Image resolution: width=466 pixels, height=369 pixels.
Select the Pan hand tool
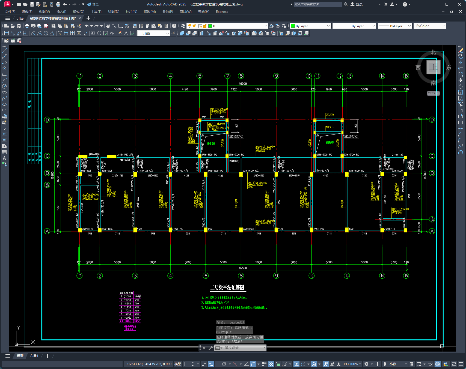108,26
